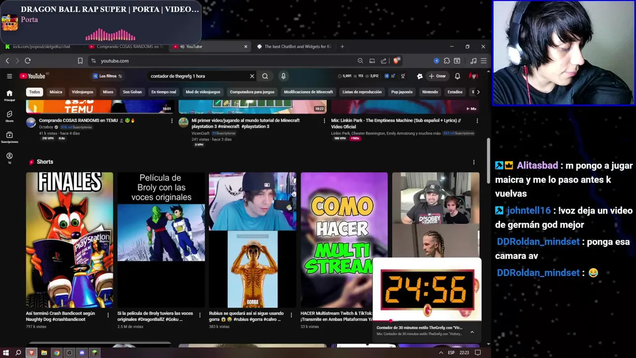Open the Shorts shelf more options
Image resolution: width=636 pixels, height=358 pixels.
[474, 162]
